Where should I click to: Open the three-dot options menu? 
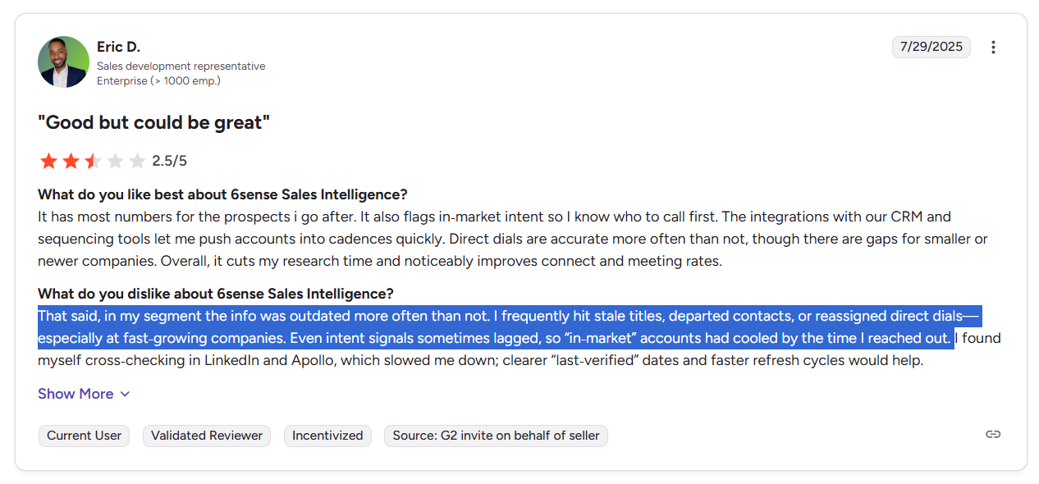(x=993, y=48)
